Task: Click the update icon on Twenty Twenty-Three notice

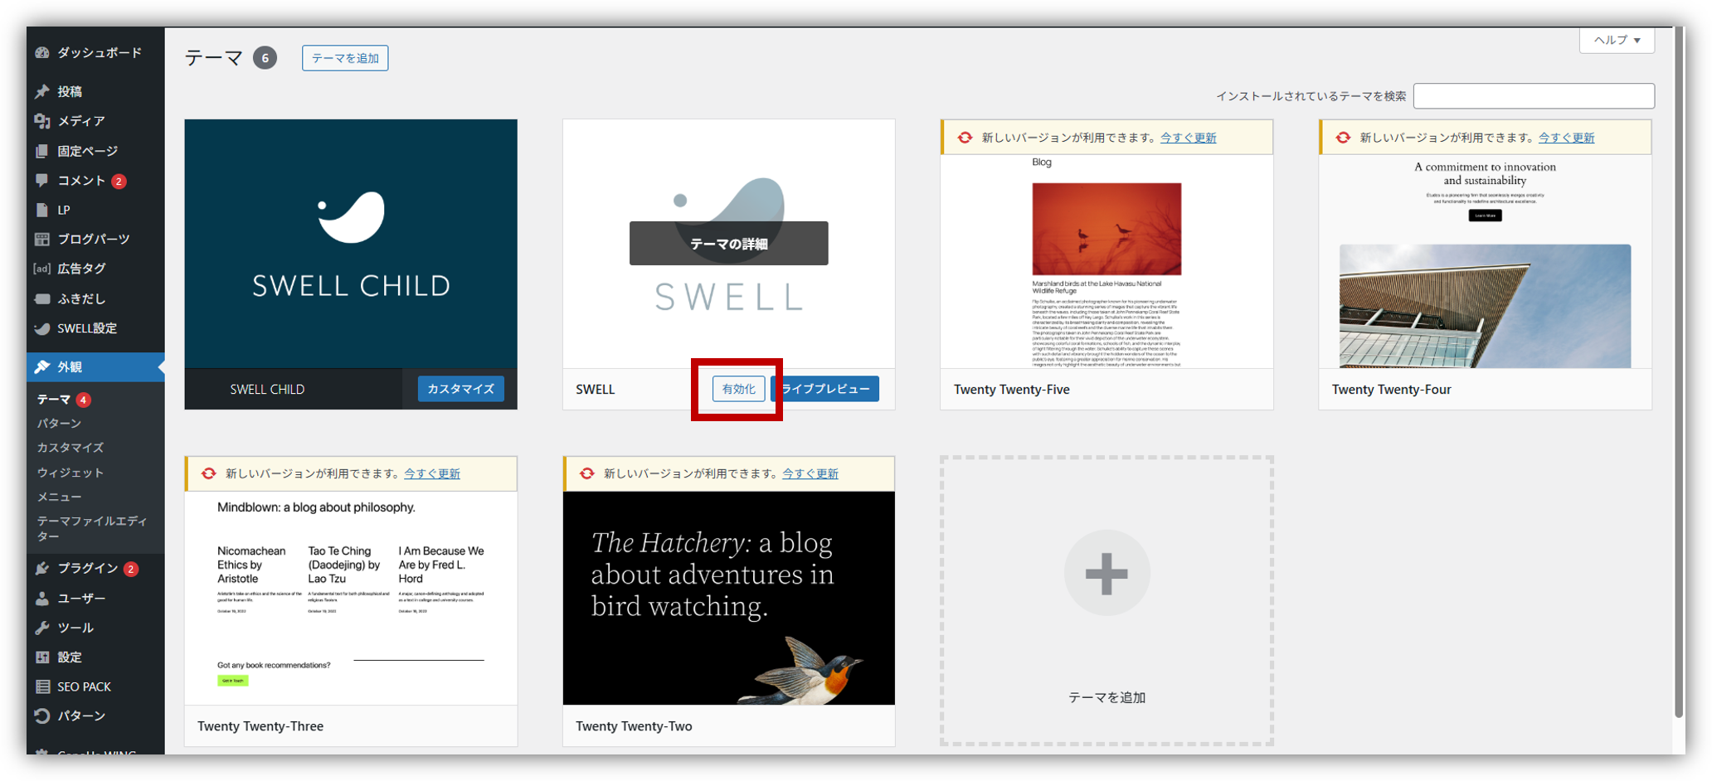Action: coord(209,473)
